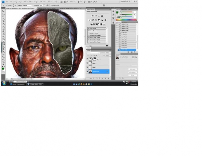202x156 pixels.
Task: Select the Rectangular Marquee tool
Action: click(x=3, y=14)
